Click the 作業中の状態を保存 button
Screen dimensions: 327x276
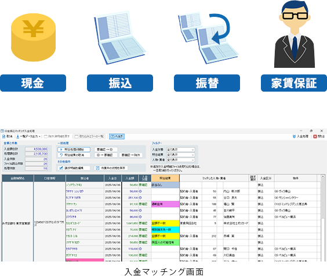click(x=111, y=168)
